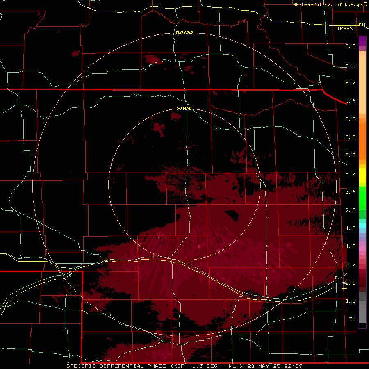Viewport: 369px width, 369px height.
Task: Click the bright green color bar segment
Action: coord(362,198)
